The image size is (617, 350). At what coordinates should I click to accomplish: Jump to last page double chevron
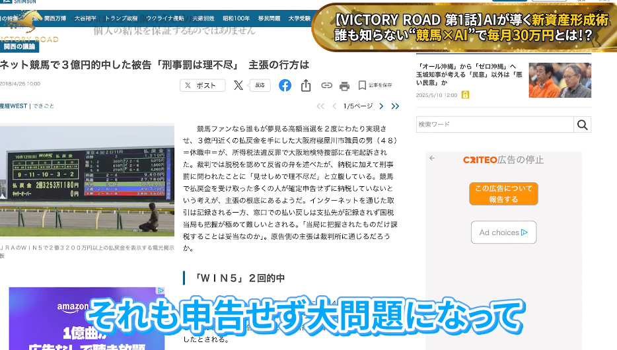pos(395,106)
